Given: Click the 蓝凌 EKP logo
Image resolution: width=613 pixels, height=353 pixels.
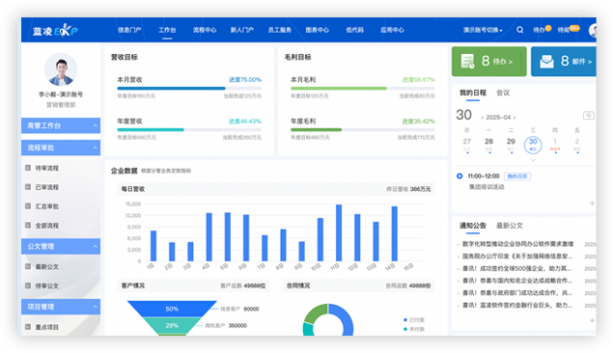Looking at the screenshot, I should [55, 30].
